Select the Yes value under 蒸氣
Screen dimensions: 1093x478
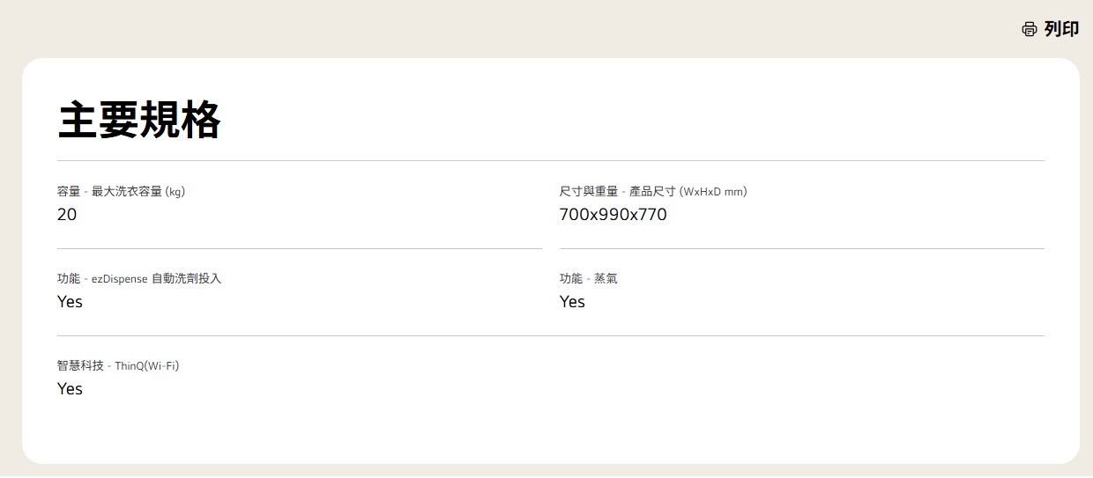[572, 301]
